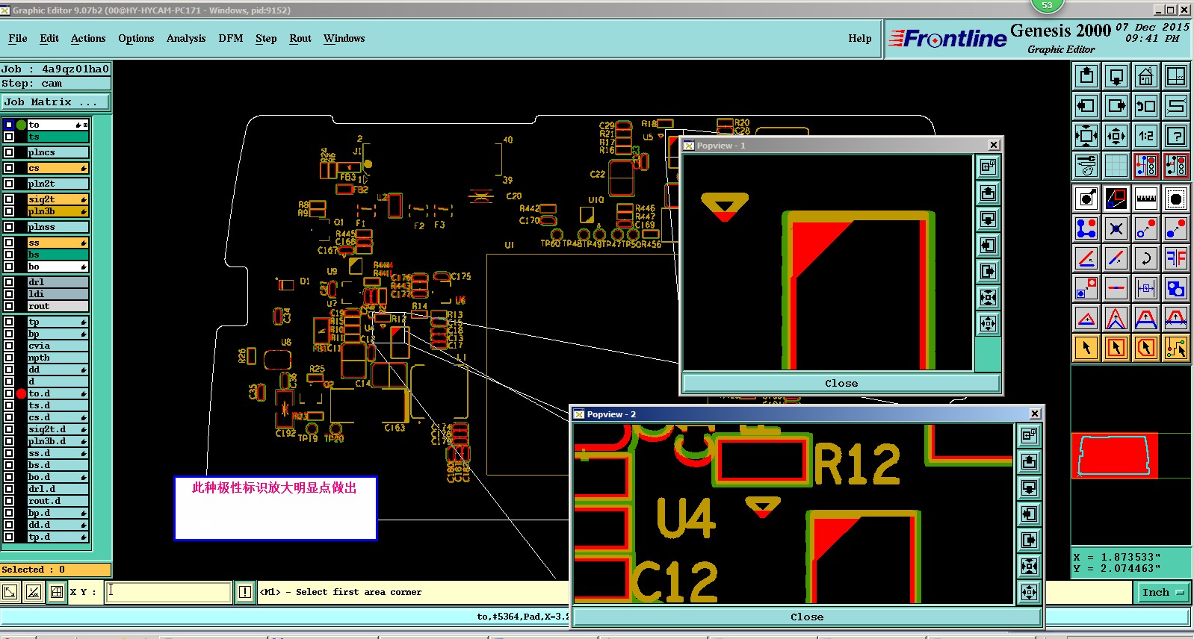
Task: Select the rout.d layer name
Action: (58, 501)
